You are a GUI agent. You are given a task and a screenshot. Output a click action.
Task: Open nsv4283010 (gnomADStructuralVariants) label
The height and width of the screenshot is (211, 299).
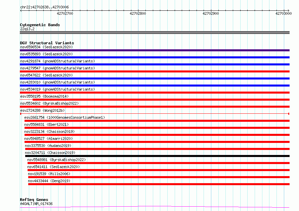click(x=57, y=82)
